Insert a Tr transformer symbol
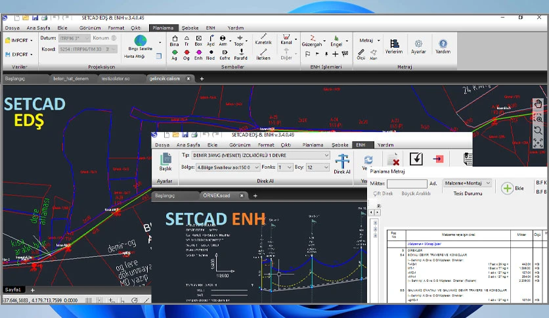The width and height of the screenshot is (549, 318). 187,41
